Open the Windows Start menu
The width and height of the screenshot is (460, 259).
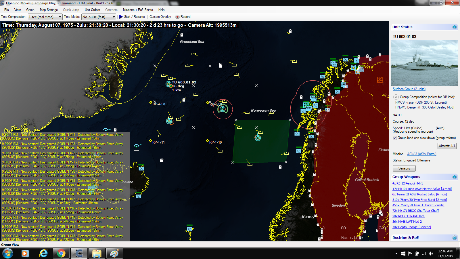[x=8, y=253]
